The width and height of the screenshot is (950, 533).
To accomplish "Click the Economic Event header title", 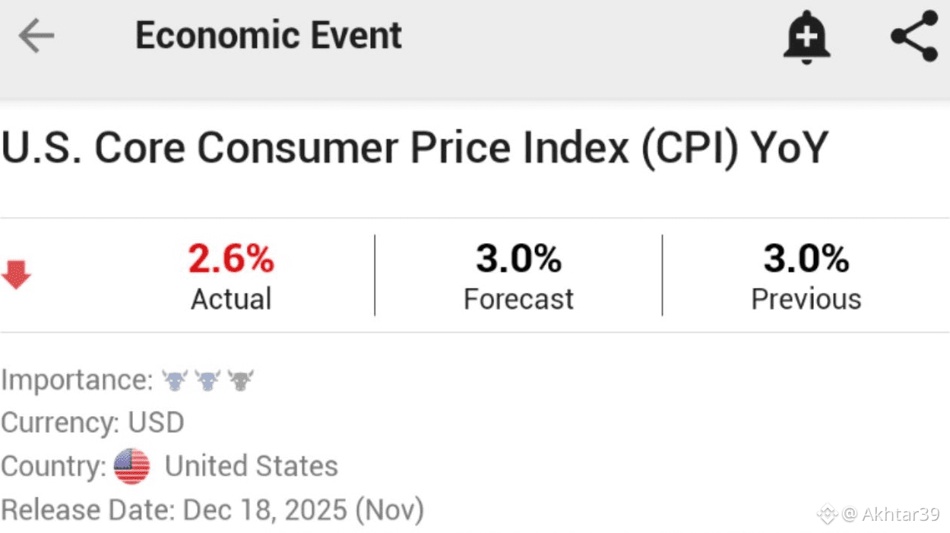I will click(x=268, y=36).
